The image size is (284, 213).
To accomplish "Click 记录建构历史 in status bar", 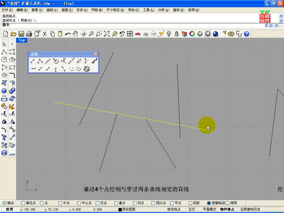I will click(x=250, y=209).
